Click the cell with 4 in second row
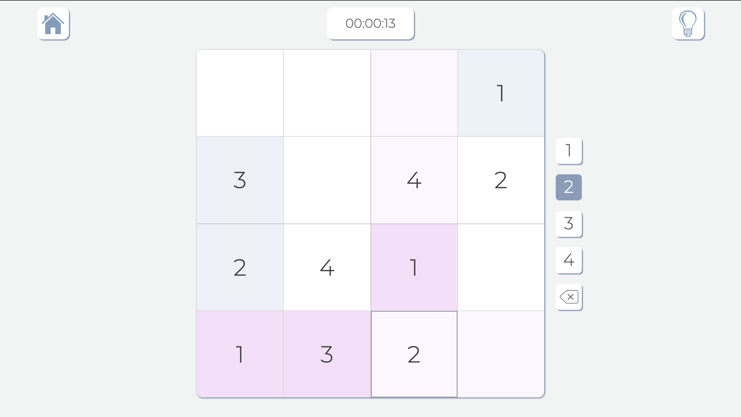 click(414, 180)
